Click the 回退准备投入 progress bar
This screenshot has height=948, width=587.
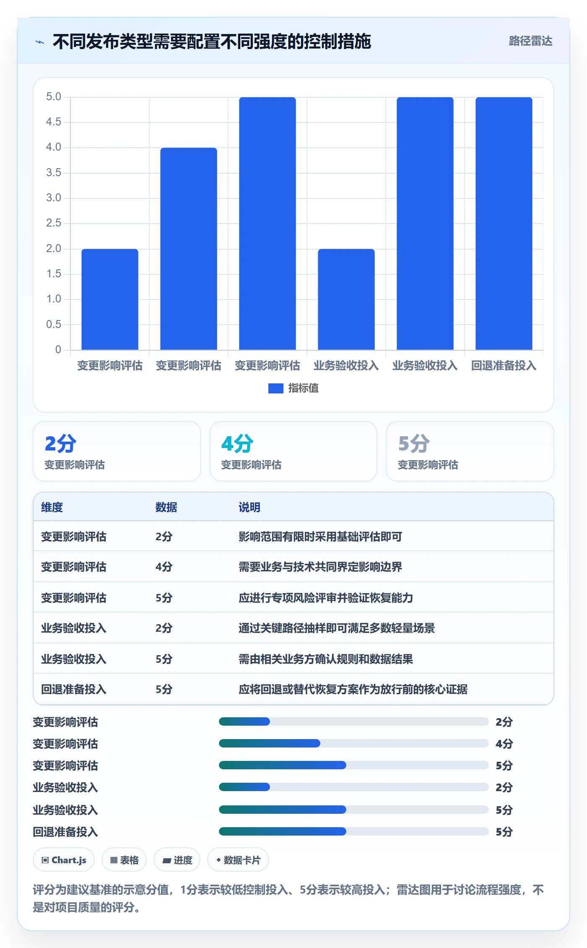[x=353, y=831]
